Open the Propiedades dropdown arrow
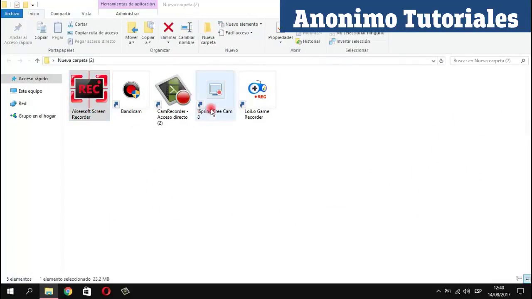Image resolution: width=532 pixels, height=299 pixels. click(x=281, y=42)
